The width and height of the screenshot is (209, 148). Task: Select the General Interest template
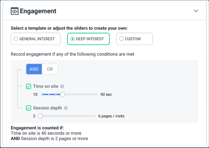36,39
